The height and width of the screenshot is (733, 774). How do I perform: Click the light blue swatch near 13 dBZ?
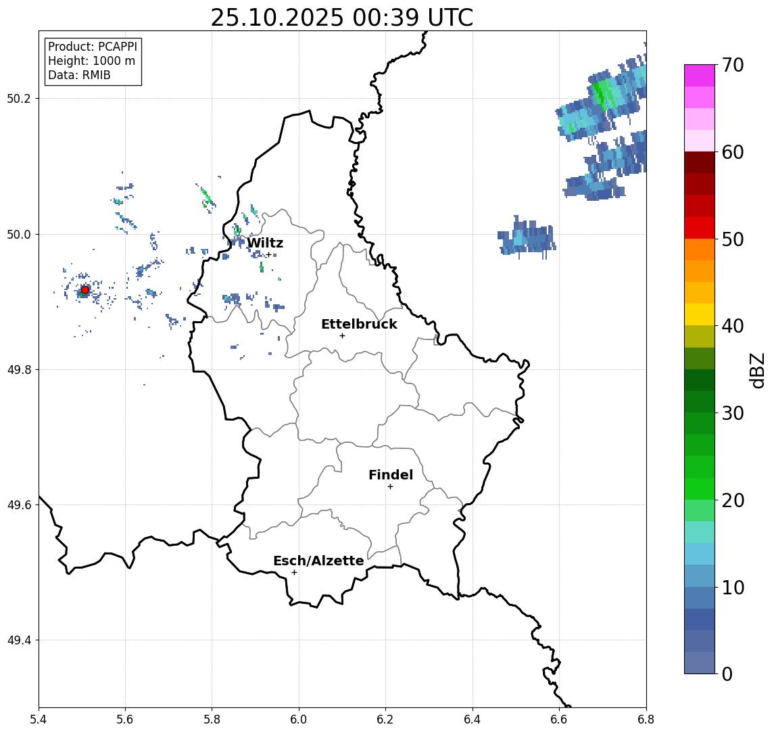pyautogui.click(x=700, y=554)
